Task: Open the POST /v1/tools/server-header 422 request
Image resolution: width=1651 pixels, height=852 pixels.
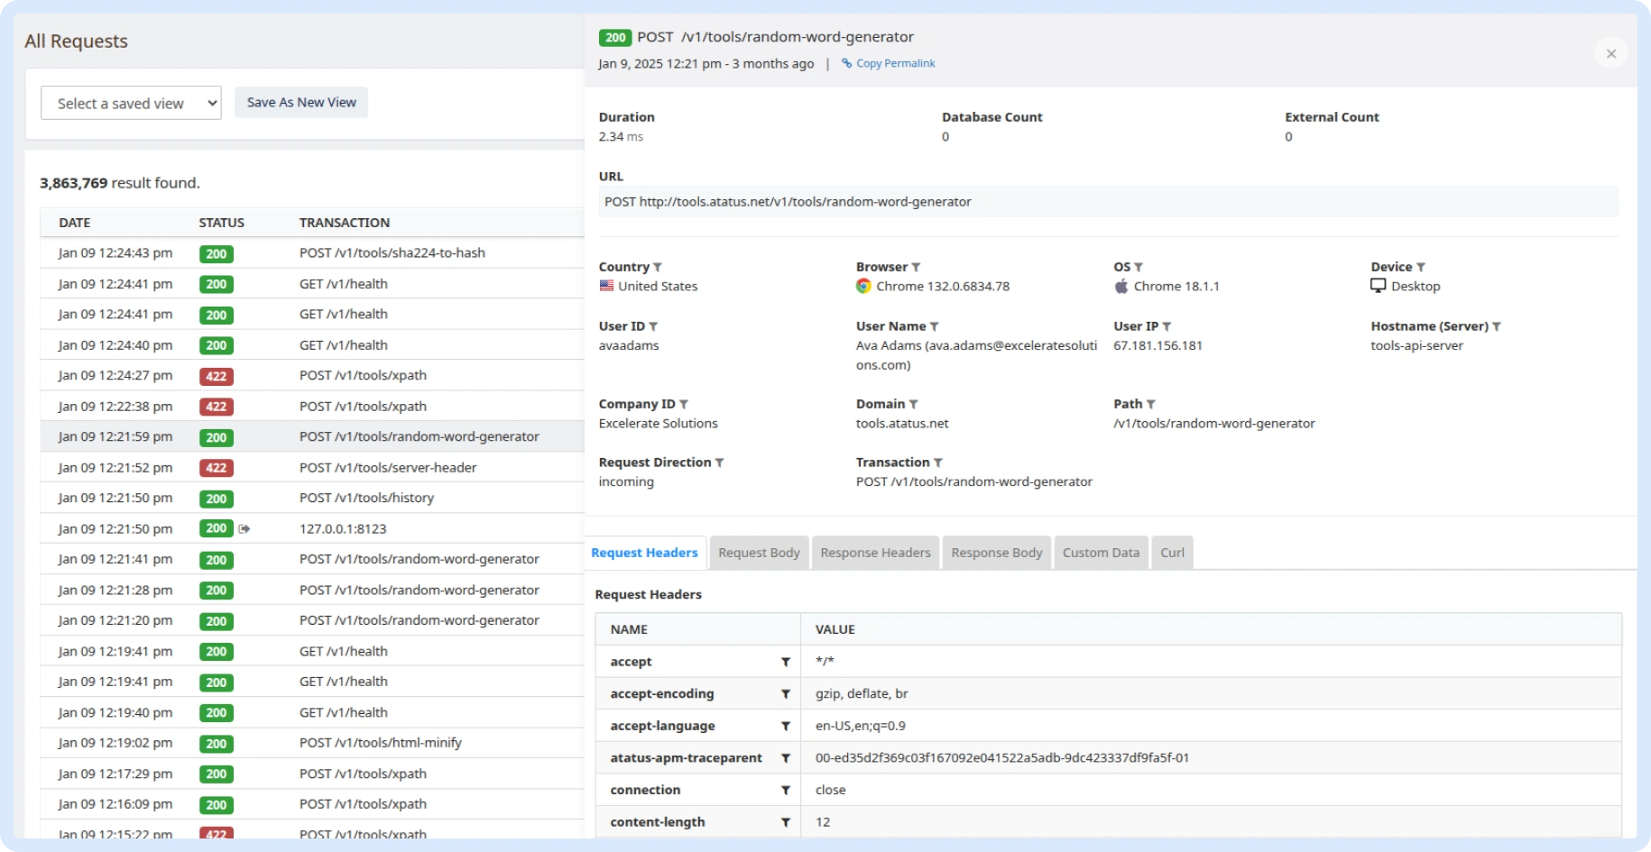Action: (x=388, y=468)
